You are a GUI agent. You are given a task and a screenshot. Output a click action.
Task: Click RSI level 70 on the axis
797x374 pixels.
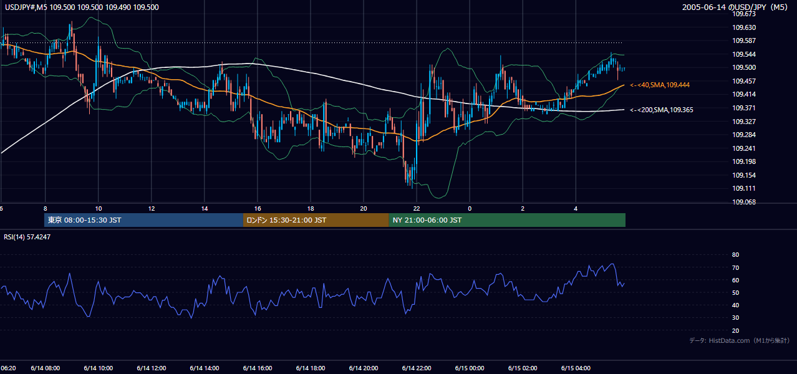[735, 267]
